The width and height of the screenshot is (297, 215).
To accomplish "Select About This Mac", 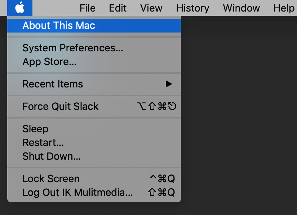I will (59, 26).
